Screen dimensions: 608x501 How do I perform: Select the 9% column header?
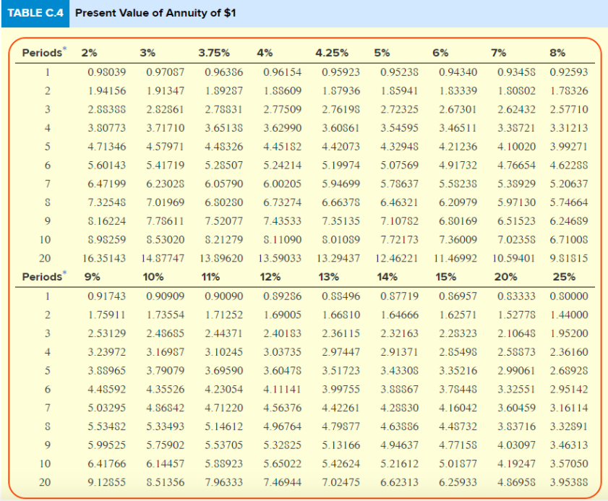(93, 277)
